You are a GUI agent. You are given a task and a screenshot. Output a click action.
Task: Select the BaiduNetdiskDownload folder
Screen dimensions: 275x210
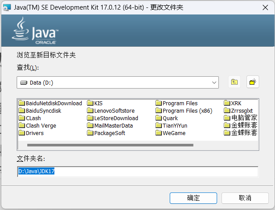50,103
